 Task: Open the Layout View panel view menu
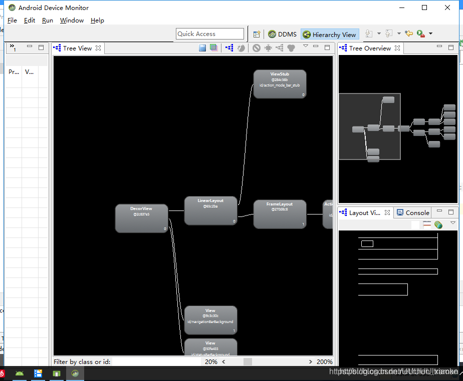[x=453, y=223]
